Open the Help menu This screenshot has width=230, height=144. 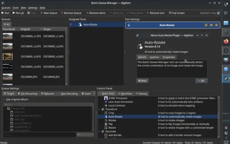coord(42,8)
